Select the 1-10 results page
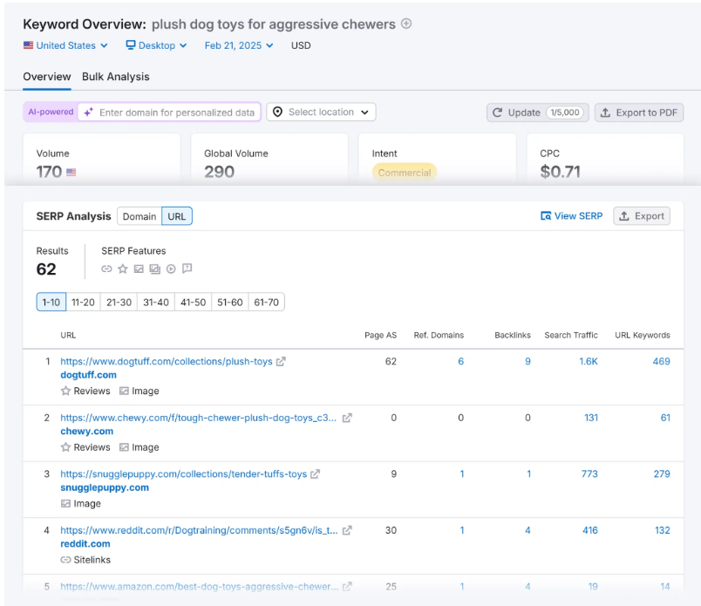This screenshot has height=606, width=701. 51,303
